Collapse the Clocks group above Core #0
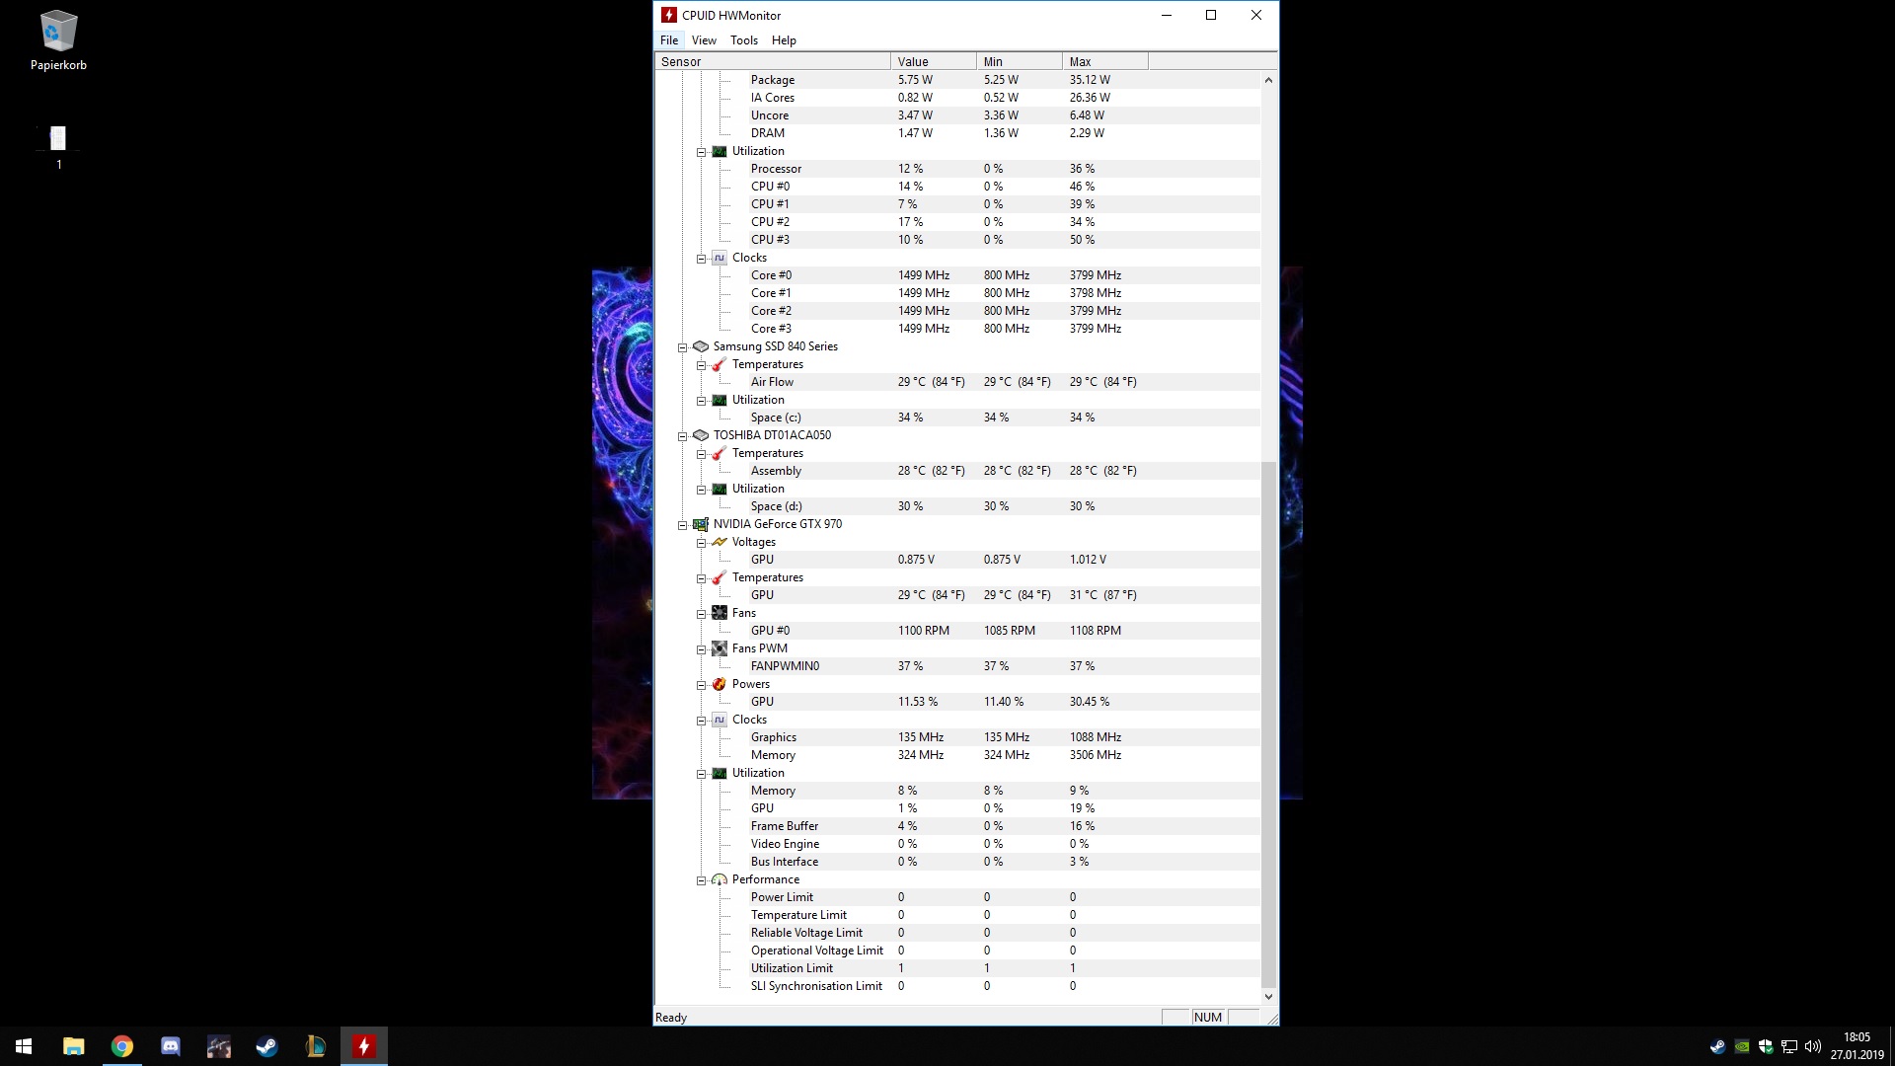 tap(701, 259)
